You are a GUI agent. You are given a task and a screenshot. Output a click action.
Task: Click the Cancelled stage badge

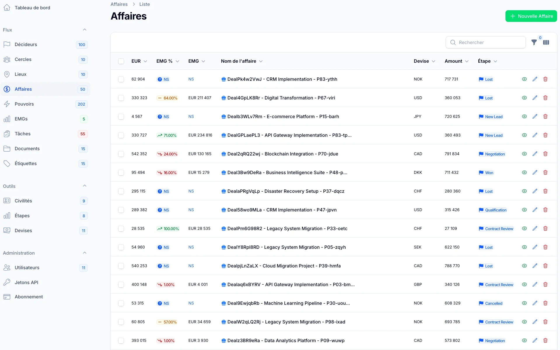[x=491, y=303]
